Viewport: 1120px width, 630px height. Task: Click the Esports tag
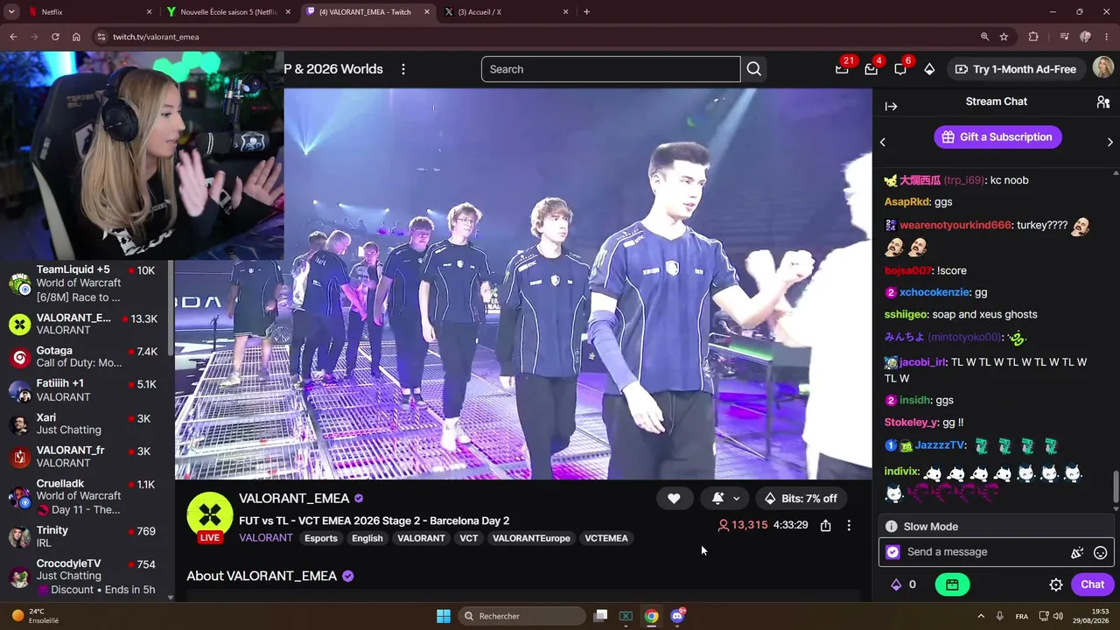[x=321, y=538]
